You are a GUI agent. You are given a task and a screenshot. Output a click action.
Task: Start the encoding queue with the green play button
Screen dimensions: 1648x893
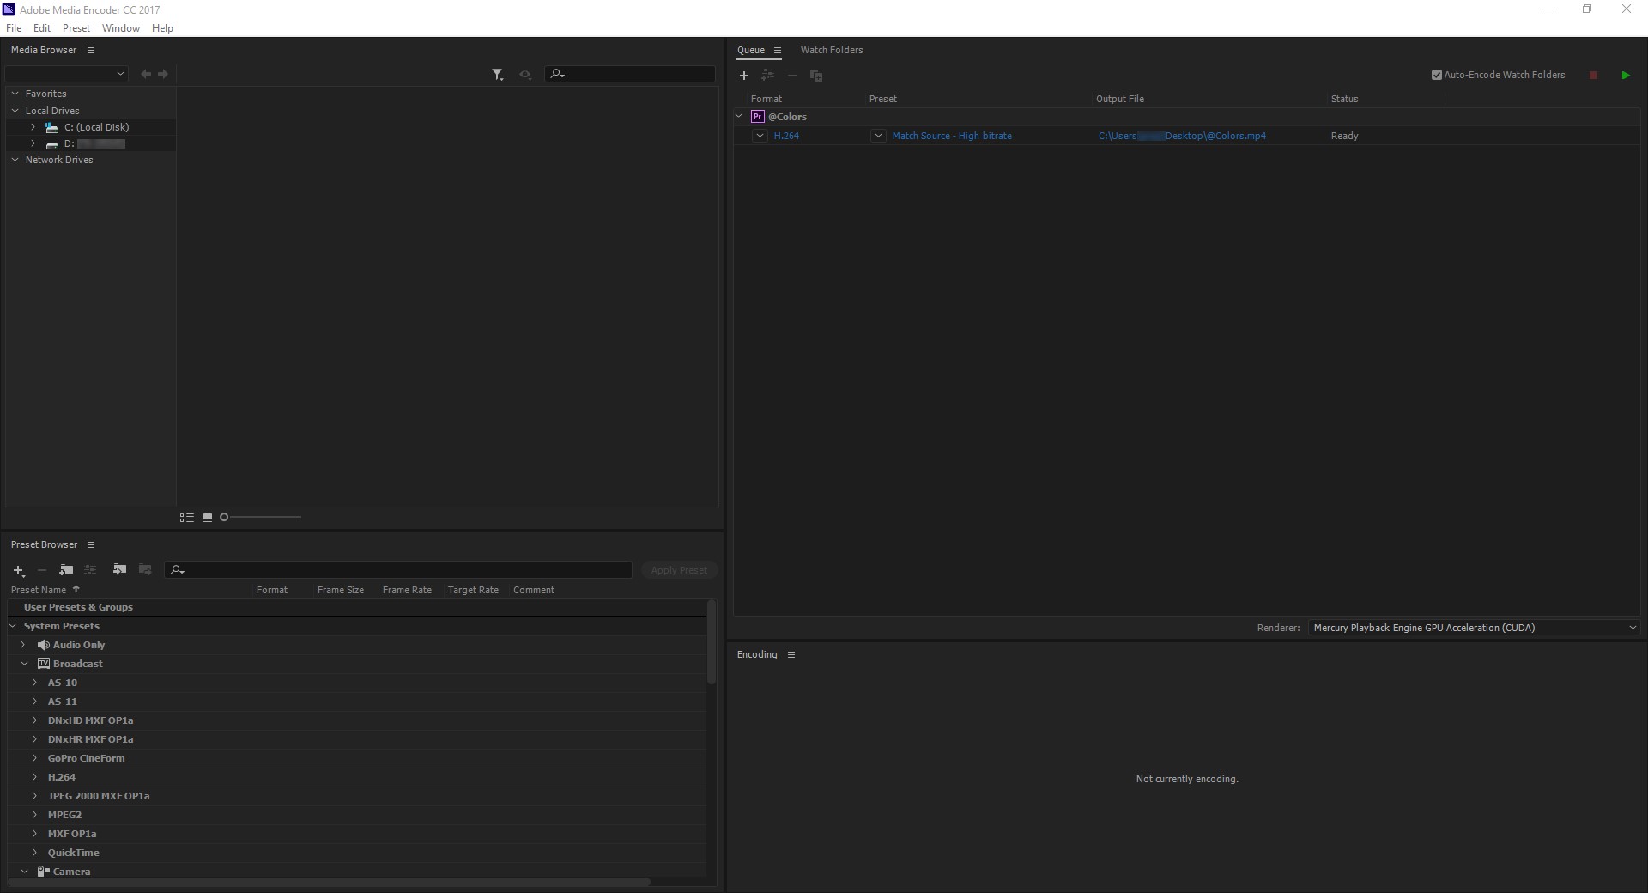pos(1626,75)
